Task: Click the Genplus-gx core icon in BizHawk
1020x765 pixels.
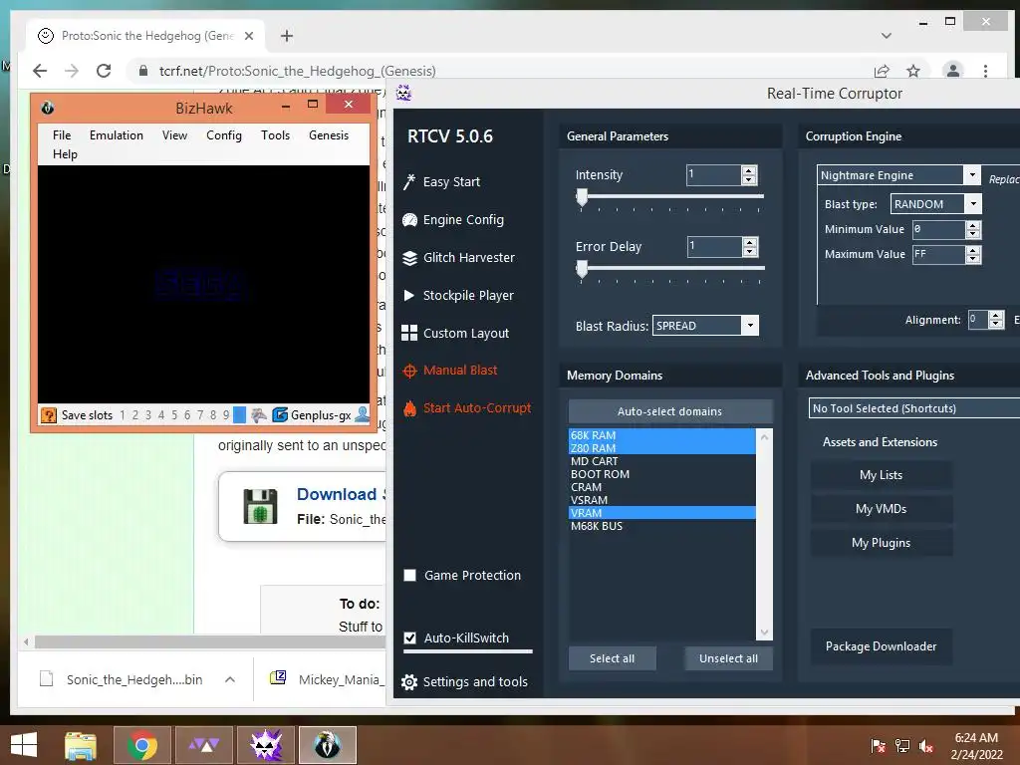Action: point(280,415)
